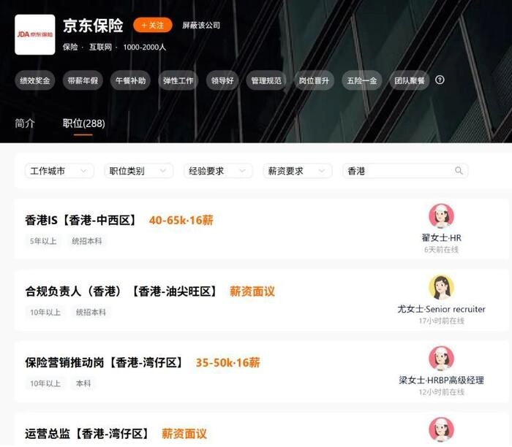Viewport: 512px width, 447px height.
Task: Follow the company with +关注 button
Action: coord(152,25)
